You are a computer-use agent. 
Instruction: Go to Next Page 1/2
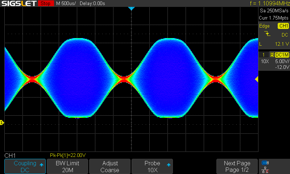(237, 166)
